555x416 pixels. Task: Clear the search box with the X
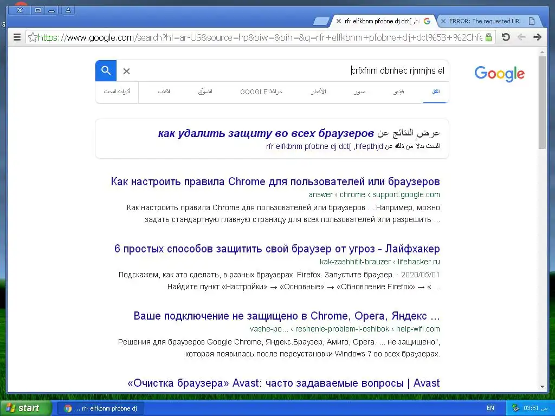[126, 71]
